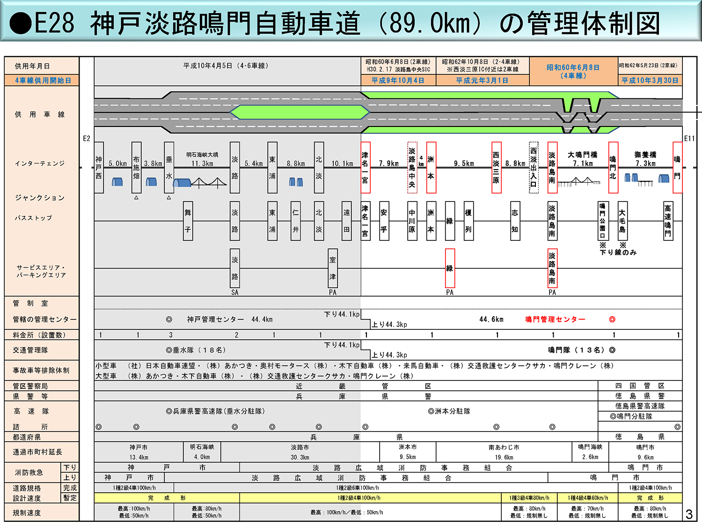Screen dimensions: 702x527
Task: Click the 淡路 SA service area box
Action: 235,268
